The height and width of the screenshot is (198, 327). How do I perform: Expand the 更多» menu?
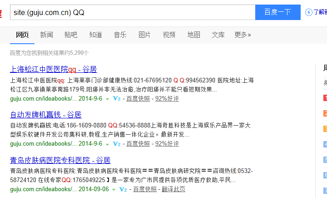[243, 35]
